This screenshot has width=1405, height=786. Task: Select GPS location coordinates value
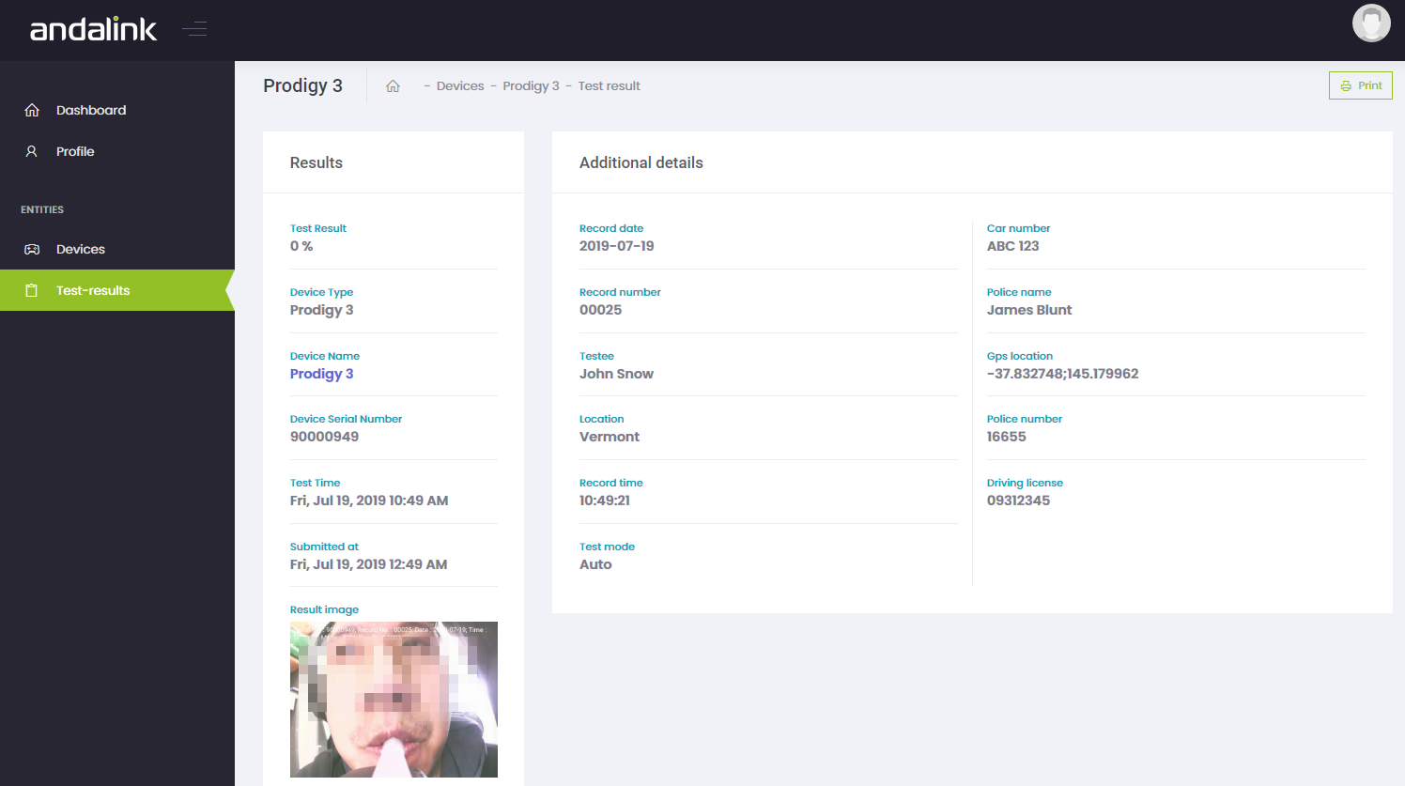pos(1063,374)
